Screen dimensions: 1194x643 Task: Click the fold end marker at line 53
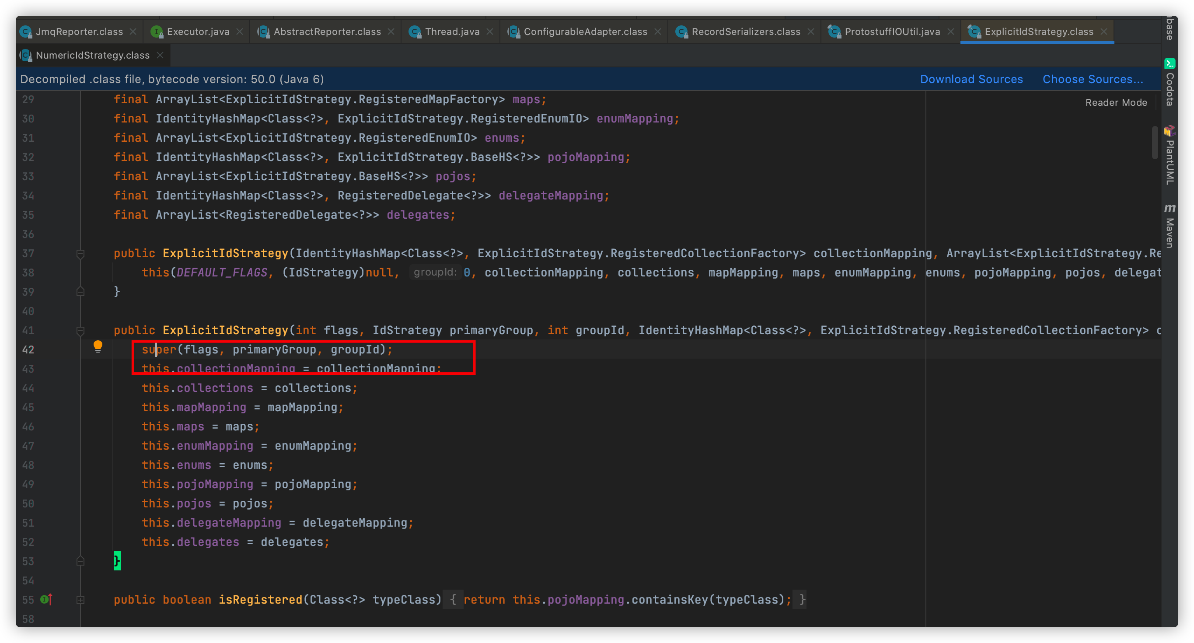point(80,561)
